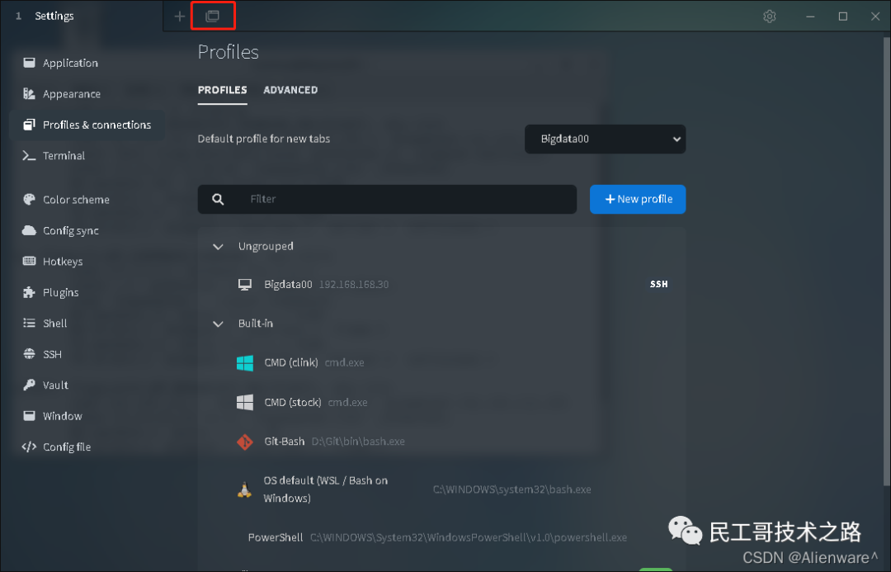This screenshot has width=891, height=572.
Task: Click the New profile button
Action: pos(637,199)
